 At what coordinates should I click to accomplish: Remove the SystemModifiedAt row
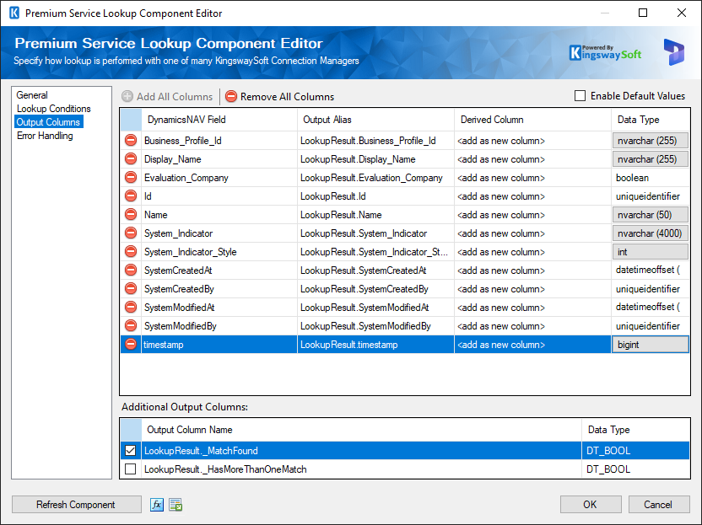tap(130, 308)
